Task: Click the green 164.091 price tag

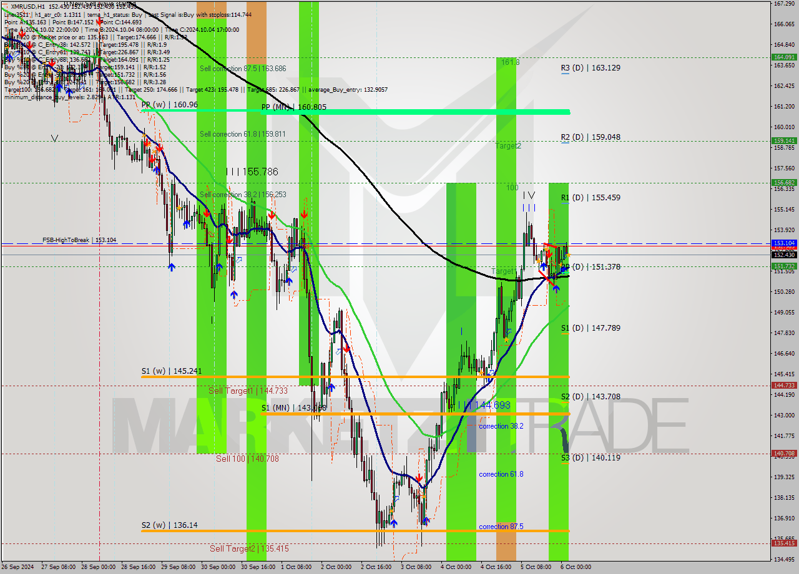Action: 784,57
